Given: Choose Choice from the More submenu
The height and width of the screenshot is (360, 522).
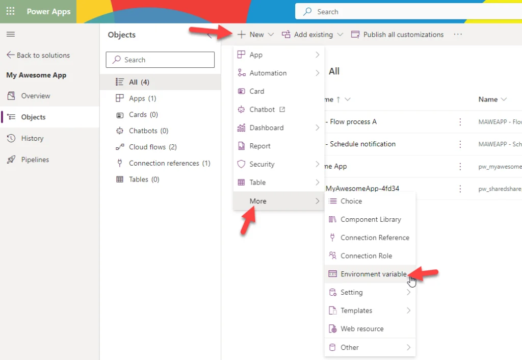Looking at the screenshot, I should 370,201.
